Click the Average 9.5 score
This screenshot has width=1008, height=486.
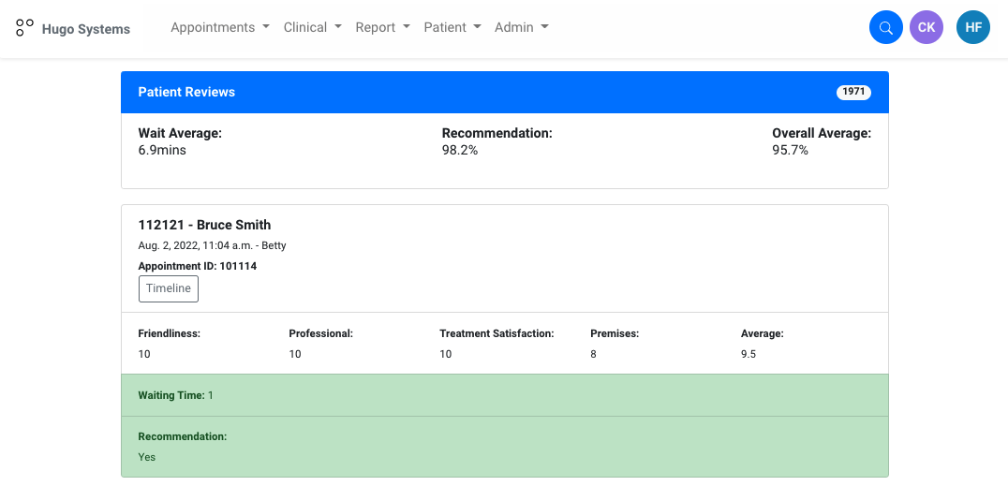(x=749, y=354)
